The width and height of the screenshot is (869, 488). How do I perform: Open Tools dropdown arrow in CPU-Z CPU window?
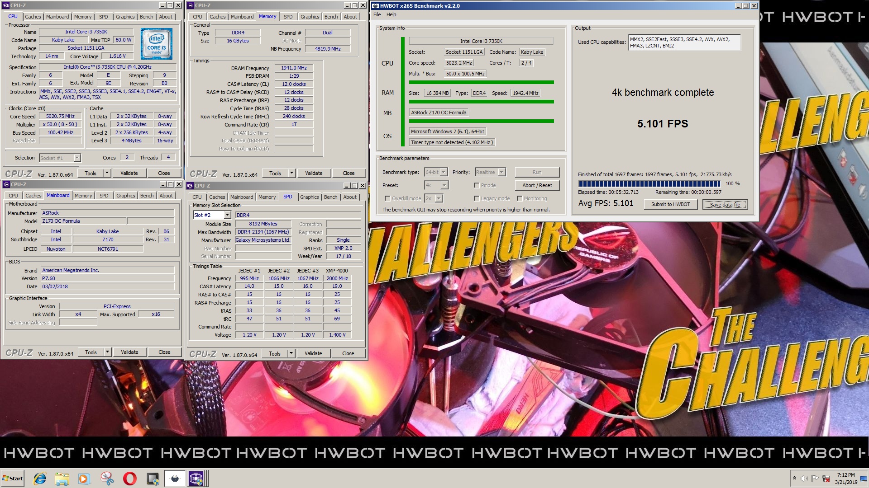pyautogui.click(x=107, y=173)
